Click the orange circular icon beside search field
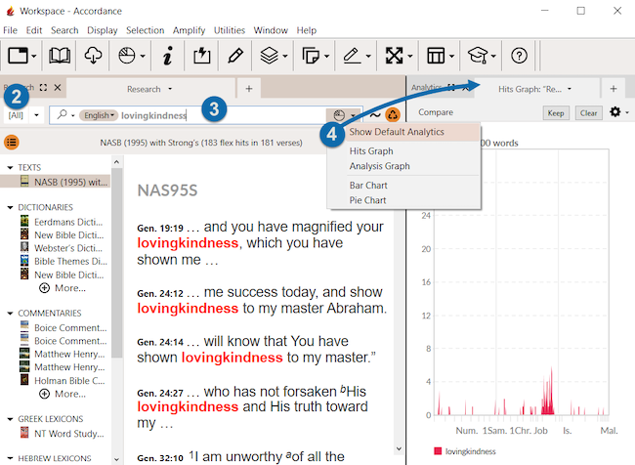The height and width of the screenshot is (465, 635). (393, 115)
